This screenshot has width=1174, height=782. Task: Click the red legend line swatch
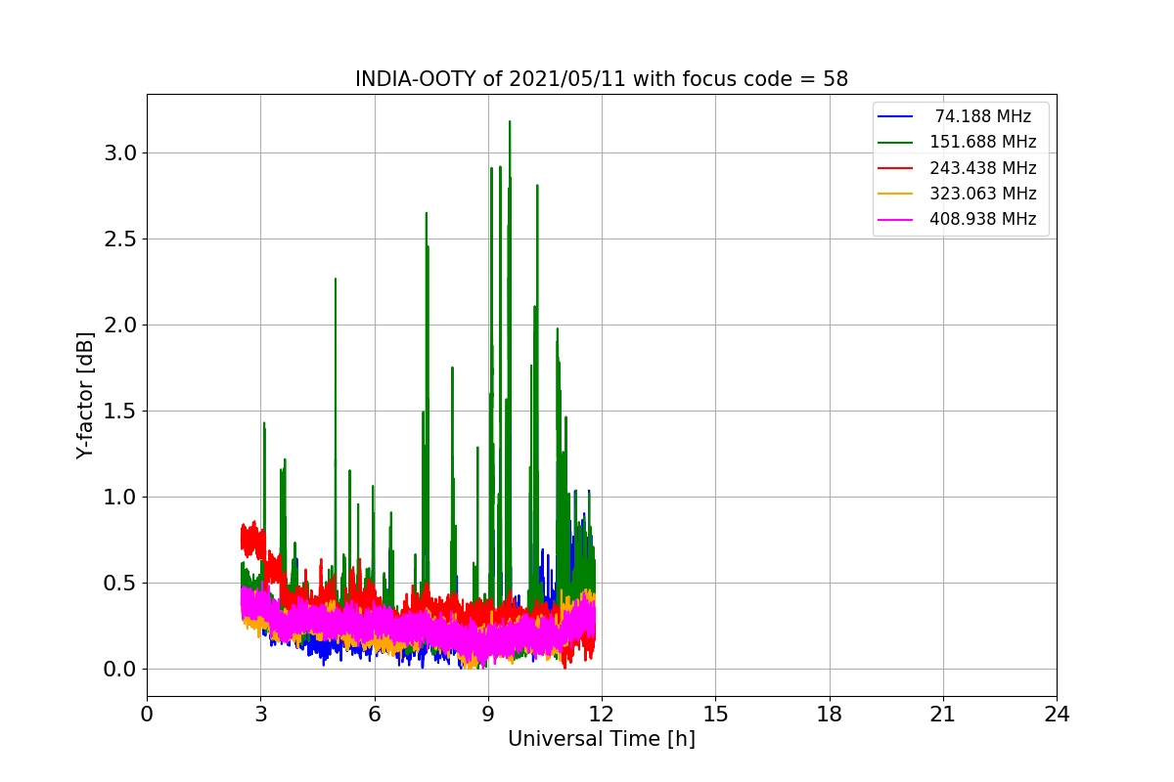pyautogui.click(x=895, y=168)
